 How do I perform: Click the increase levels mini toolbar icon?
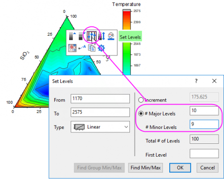(x=72, y=36)
